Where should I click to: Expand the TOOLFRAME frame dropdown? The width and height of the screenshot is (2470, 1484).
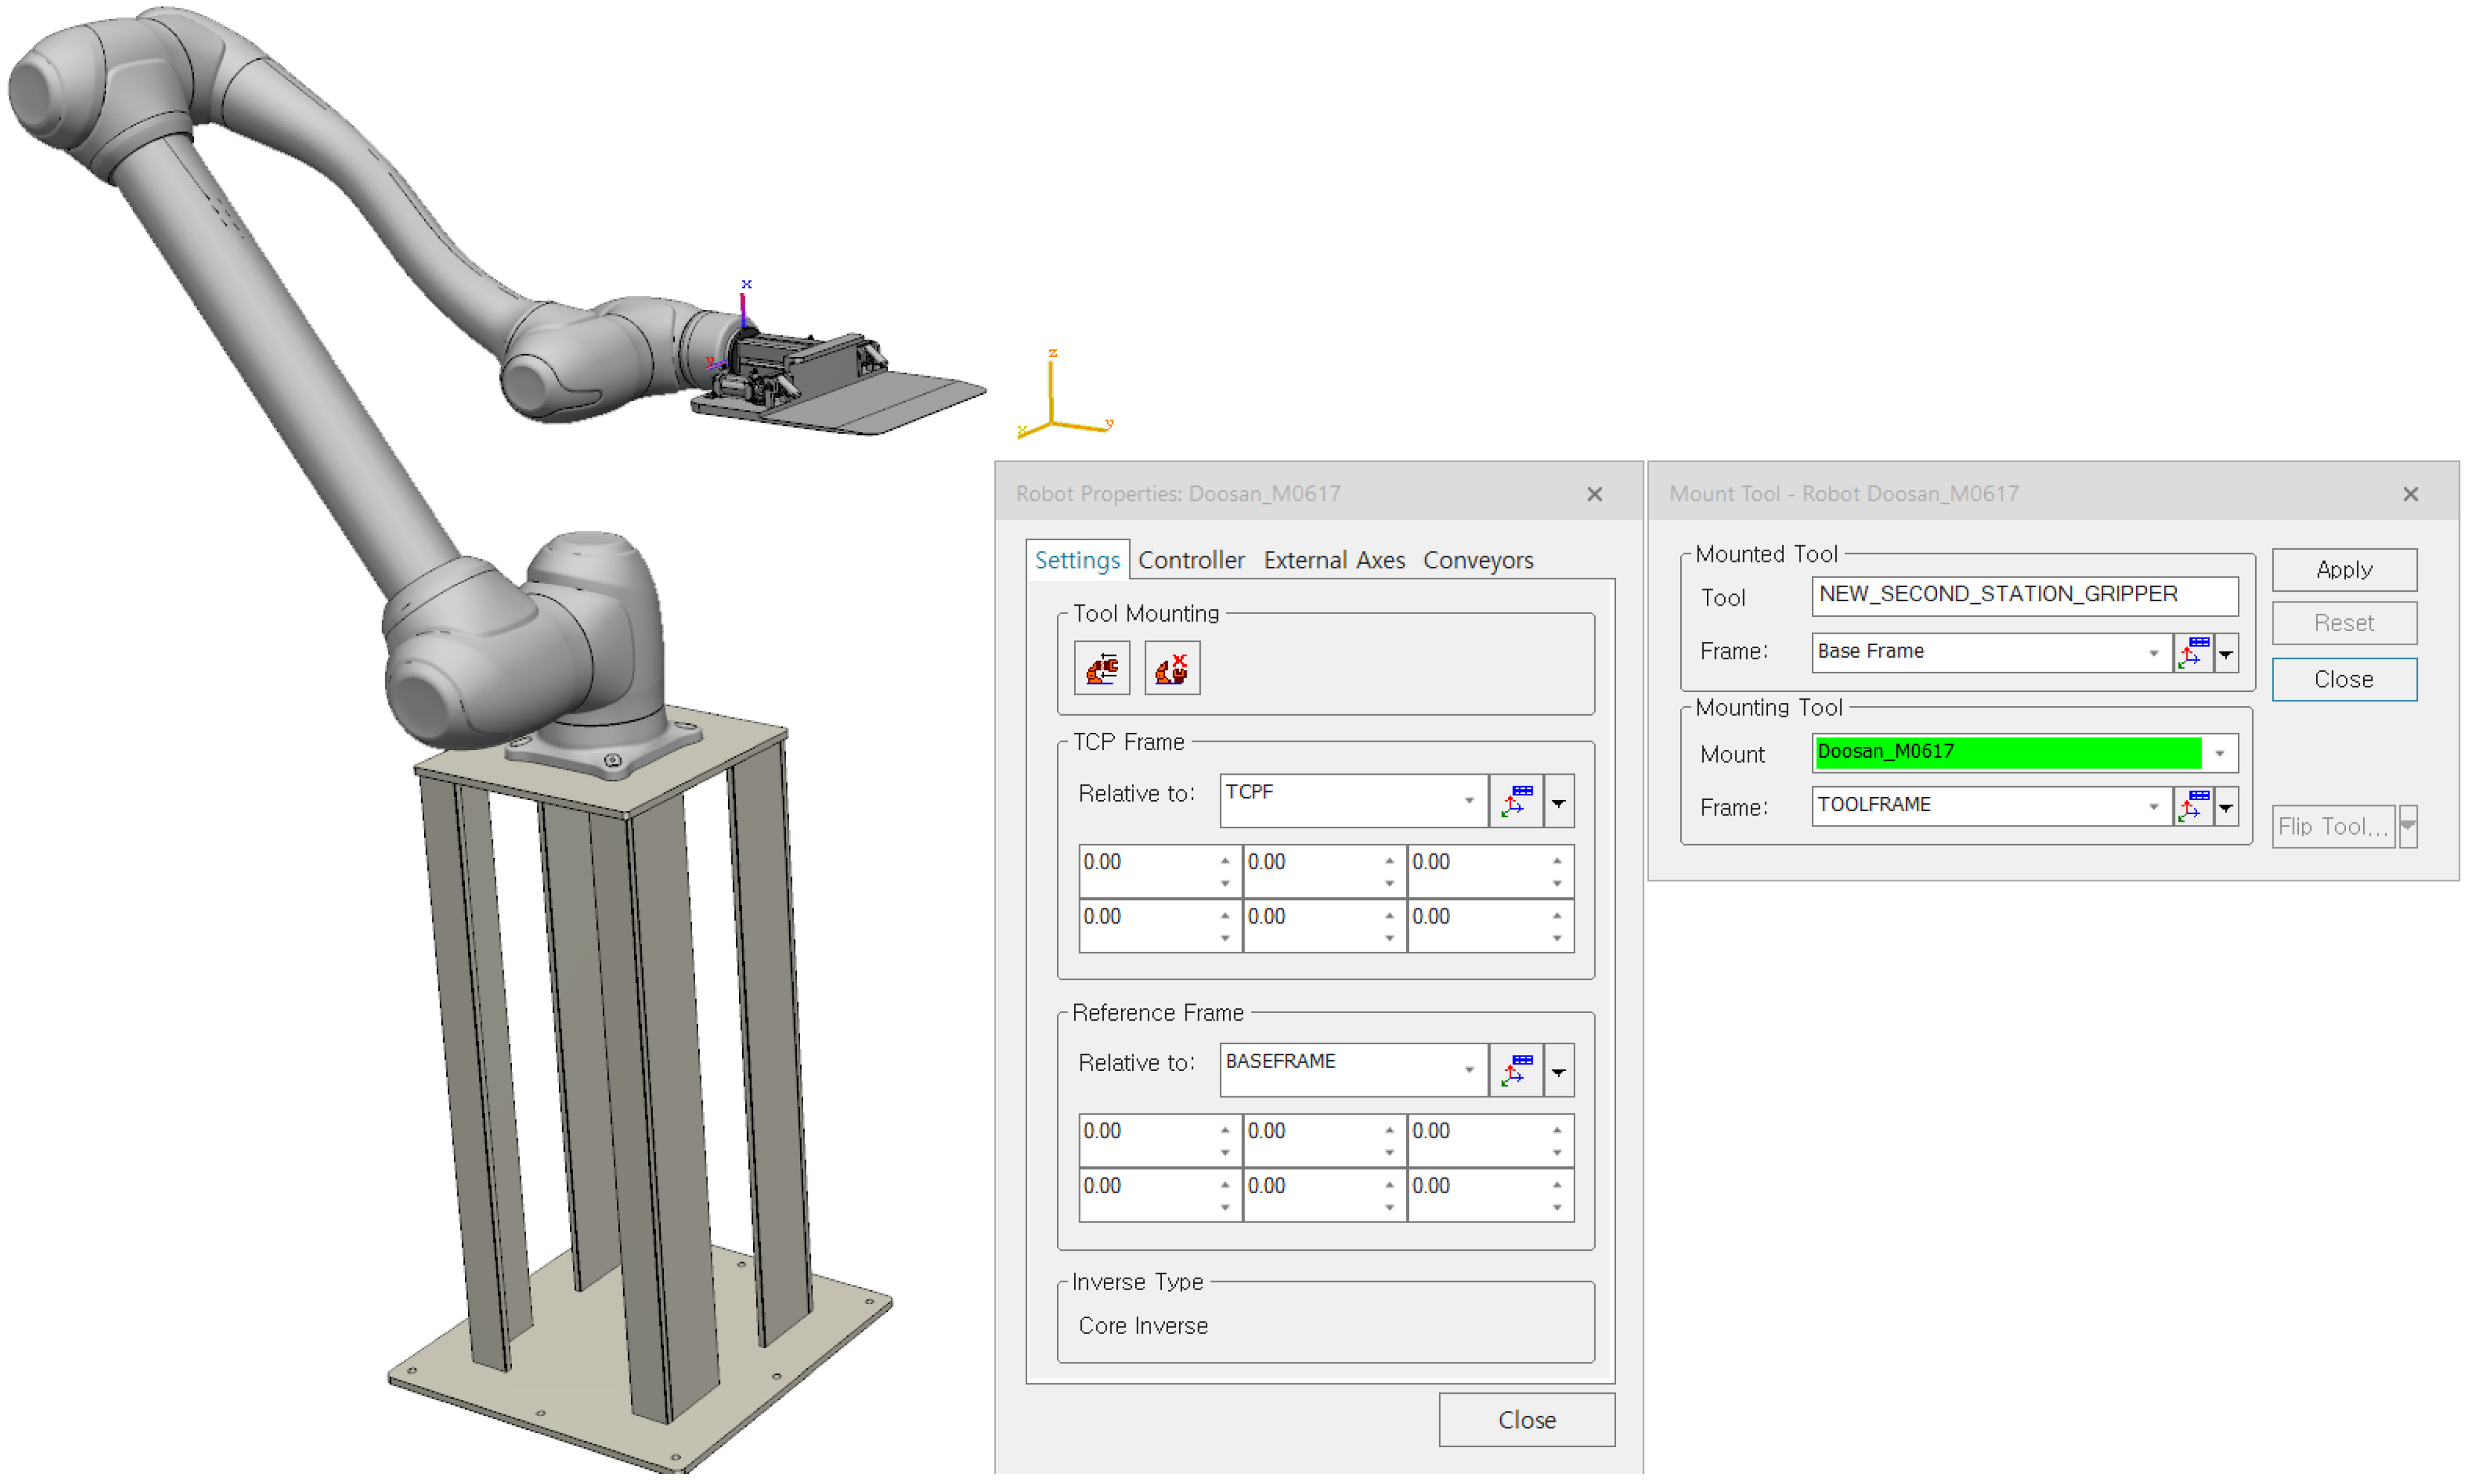pyautogui.click(x=2152, y=806)
